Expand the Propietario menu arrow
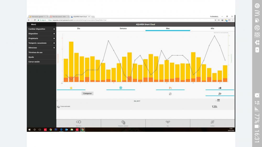The image size is (262, 147). coord(54,38)
